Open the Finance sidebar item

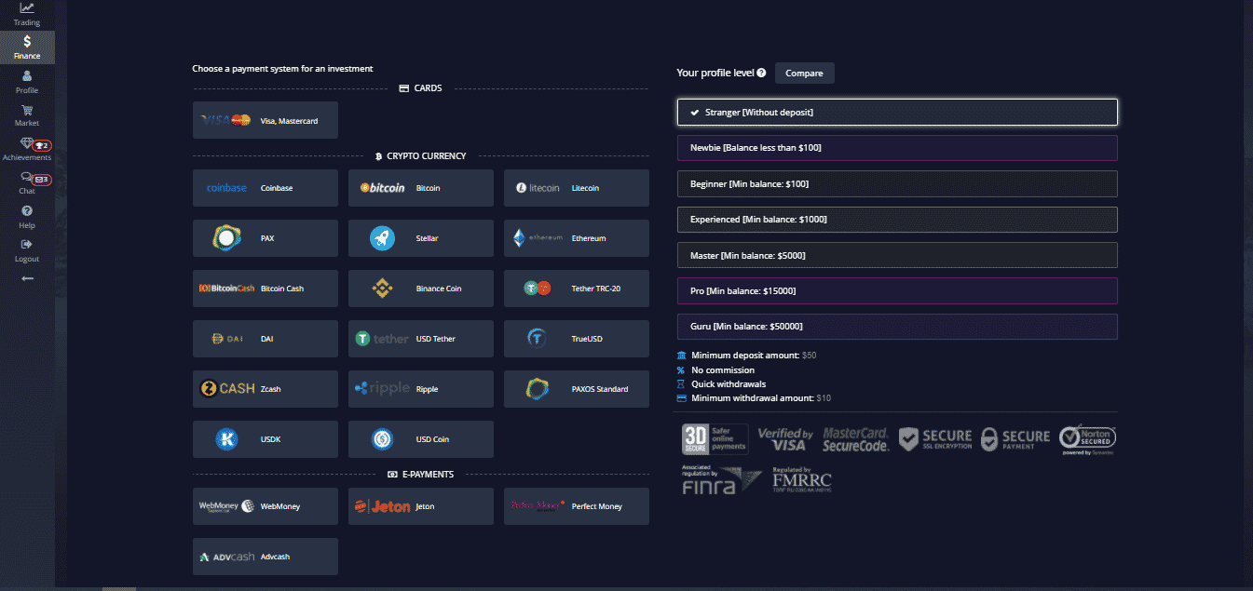point(27,47)
